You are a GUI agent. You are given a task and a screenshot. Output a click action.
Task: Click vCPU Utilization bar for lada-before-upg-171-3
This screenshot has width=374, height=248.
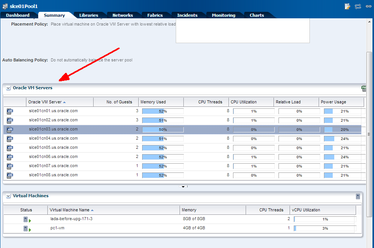[325, 219]
